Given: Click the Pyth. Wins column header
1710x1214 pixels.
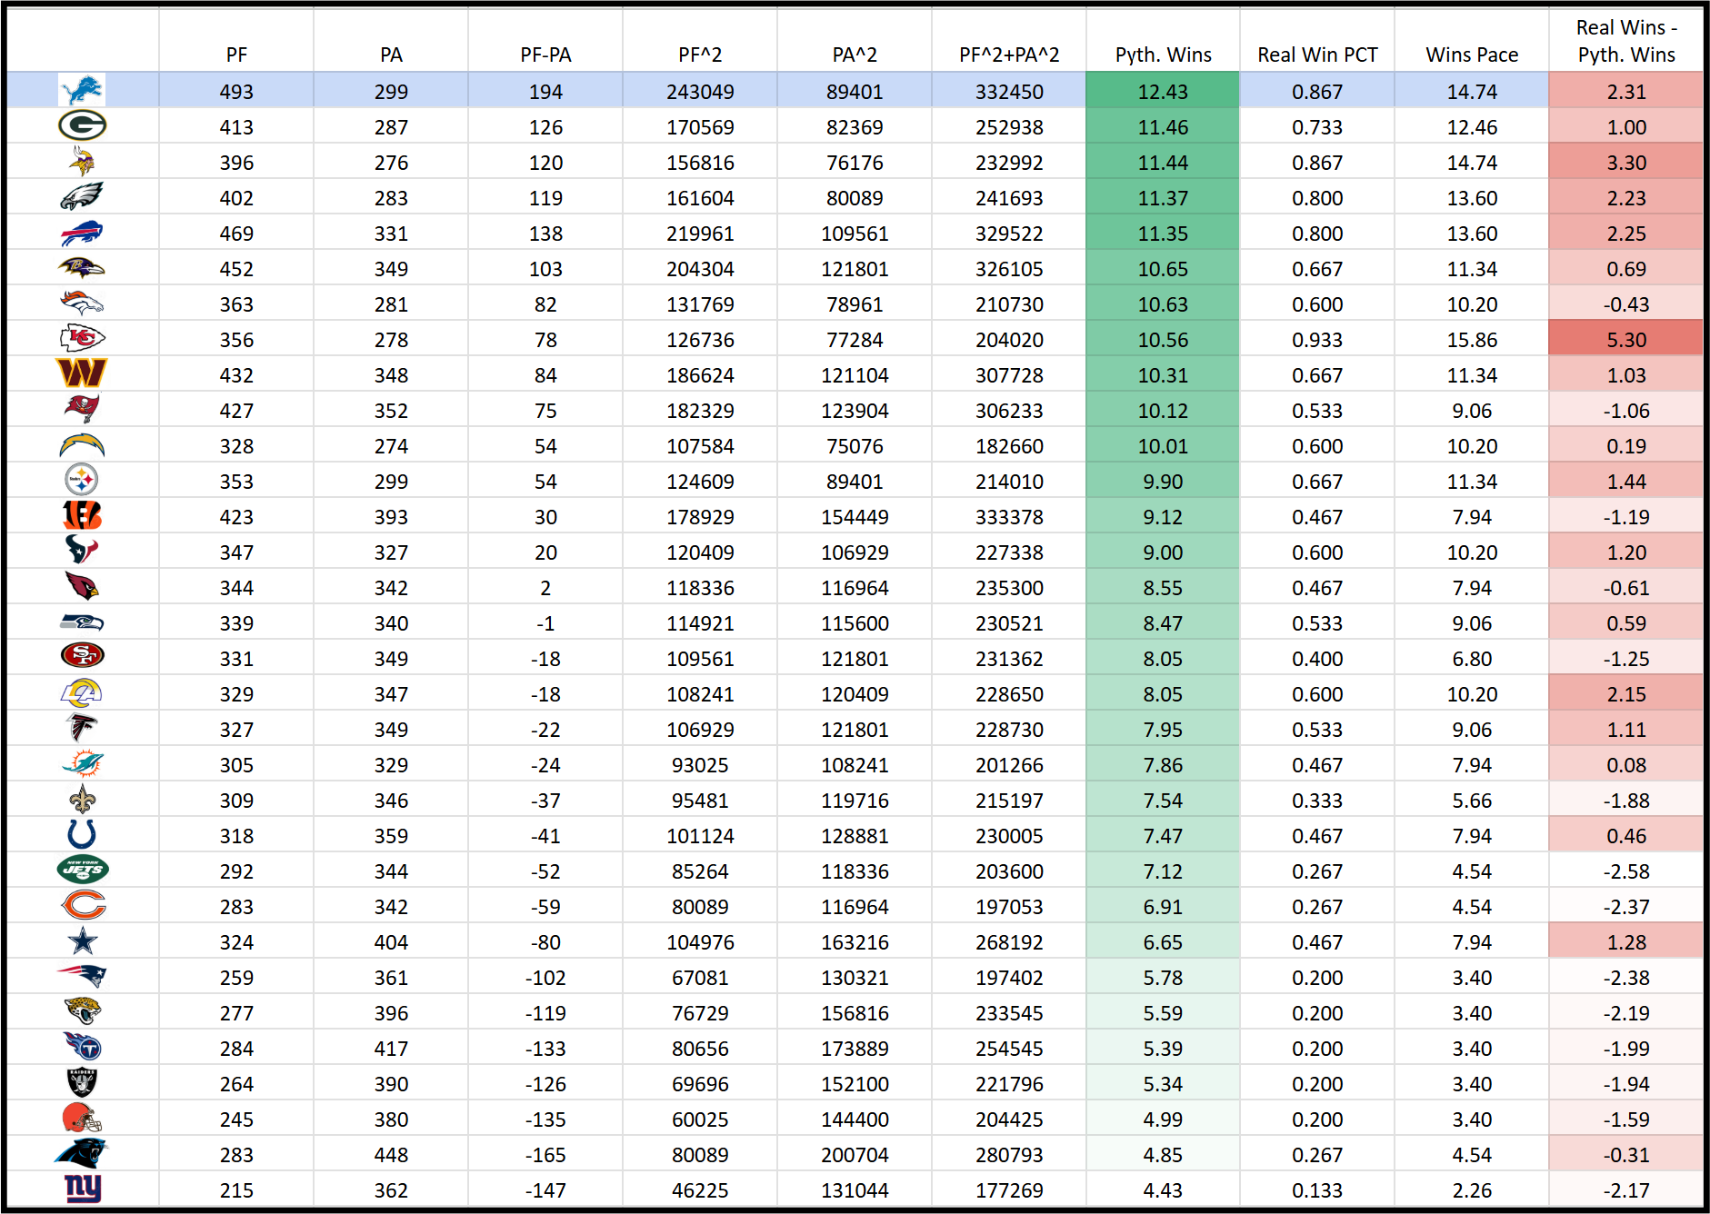Looking at the screenshot, I should 1163,55.
